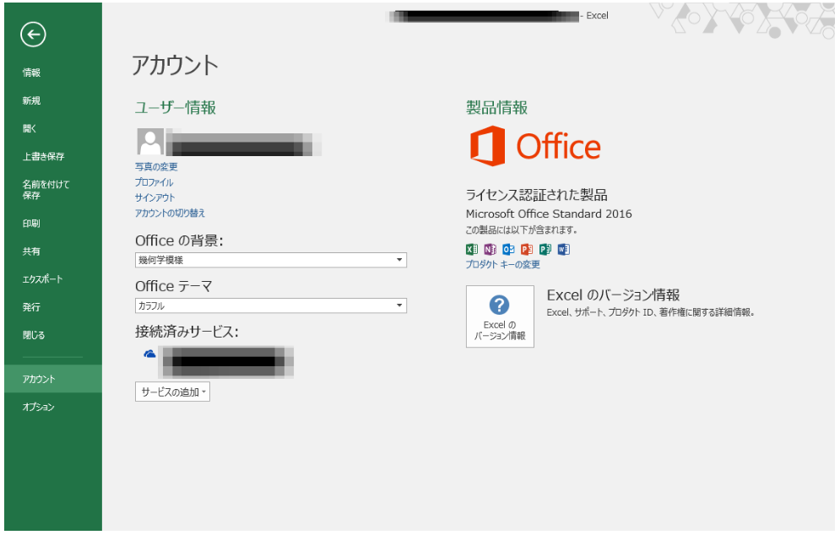Click the question mark version icon
Screen dimensions: 840x535
coord(499,305)
